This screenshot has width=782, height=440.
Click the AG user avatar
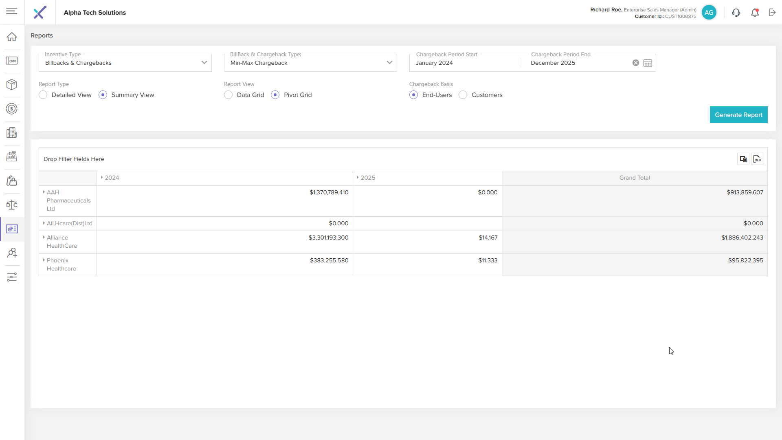(x=709, y=13)
